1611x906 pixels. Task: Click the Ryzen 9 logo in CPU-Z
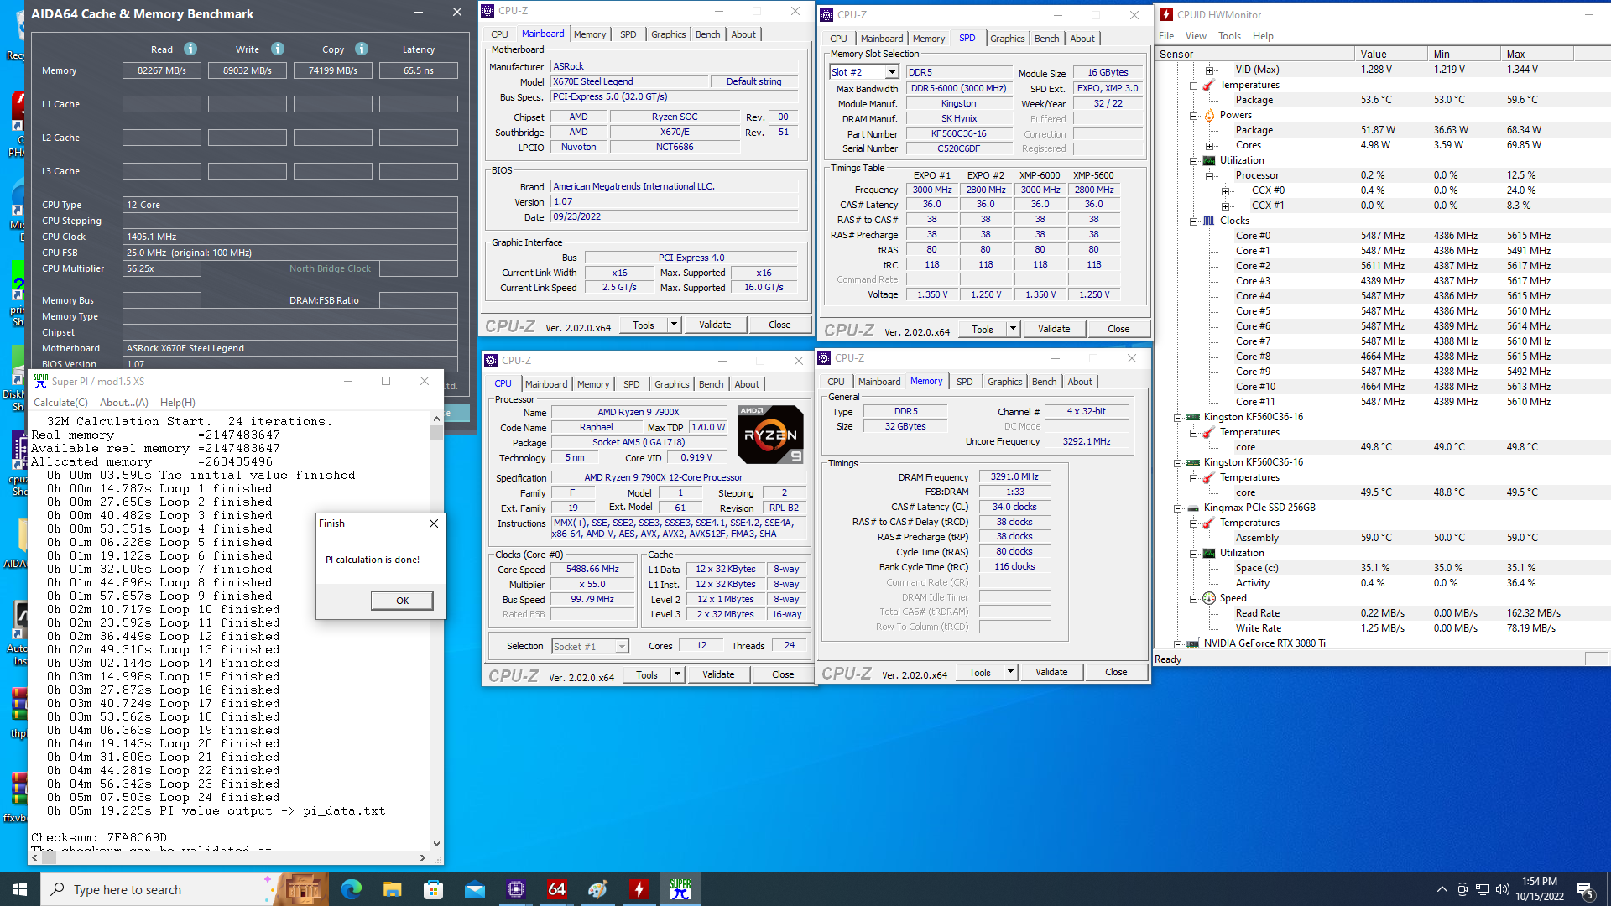[x=771, y=435]
